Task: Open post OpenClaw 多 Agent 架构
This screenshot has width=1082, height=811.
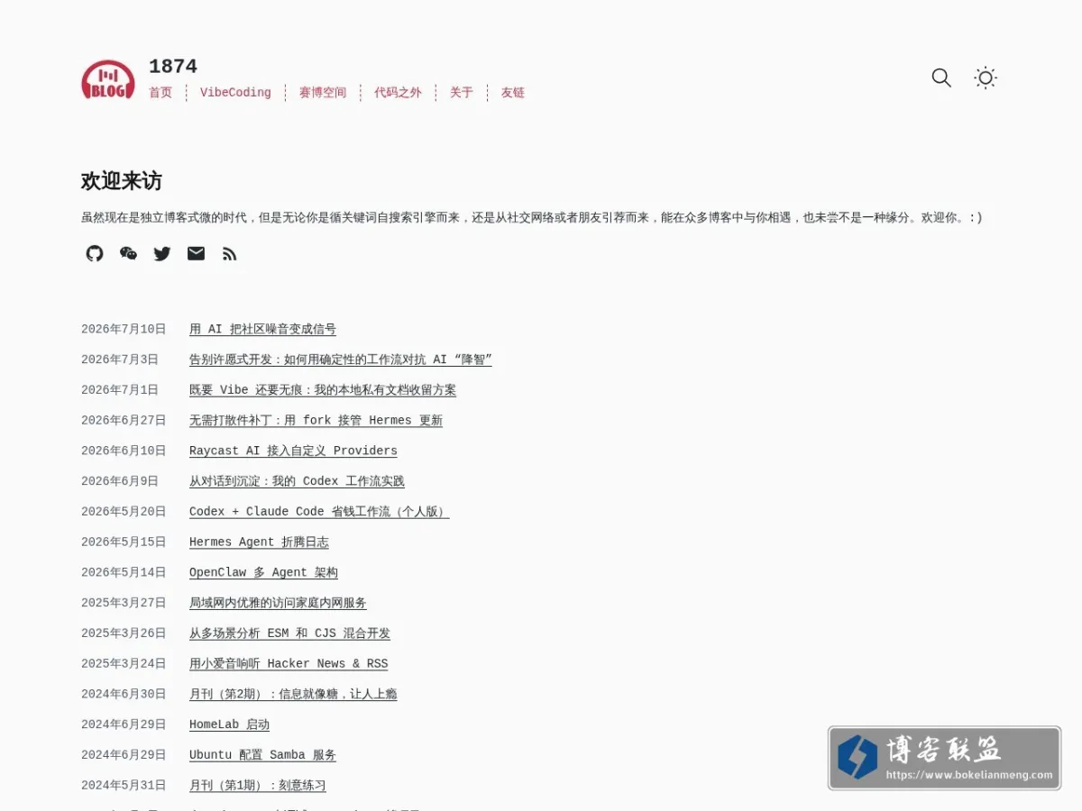Action: (x=263, y=572)
